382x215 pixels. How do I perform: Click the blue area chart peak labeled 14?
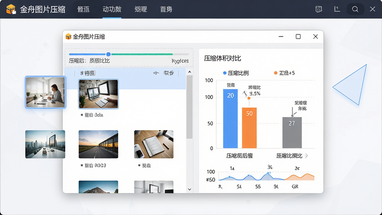[229, 177]
